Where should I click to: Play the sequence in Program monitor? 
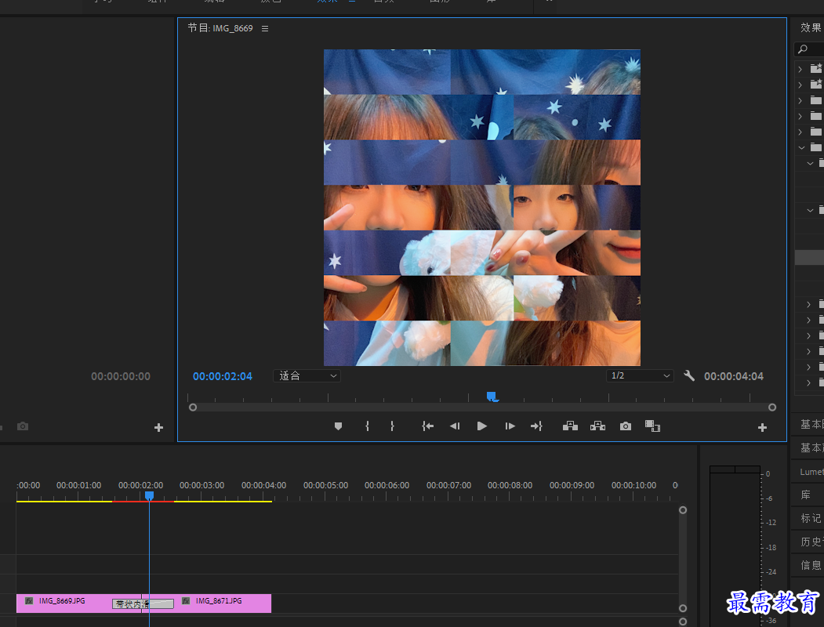[482, 426]
